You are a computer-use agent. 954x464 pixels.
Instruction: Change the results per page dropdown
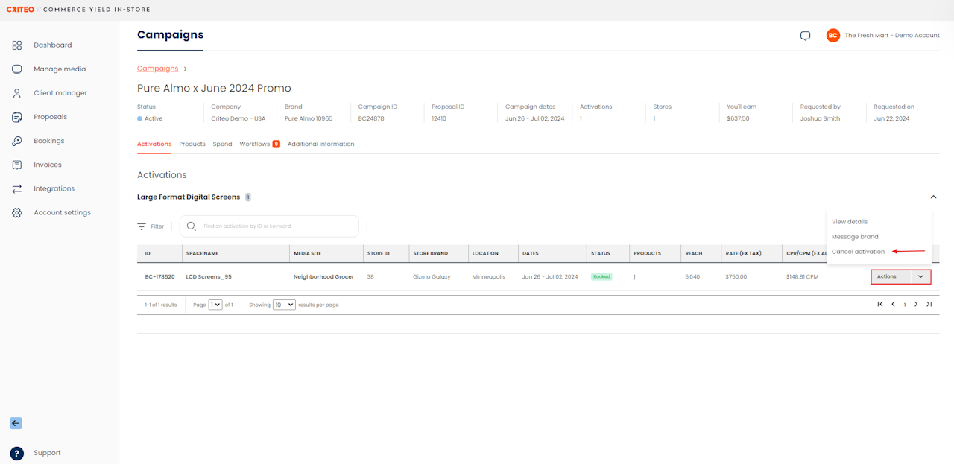284,305
